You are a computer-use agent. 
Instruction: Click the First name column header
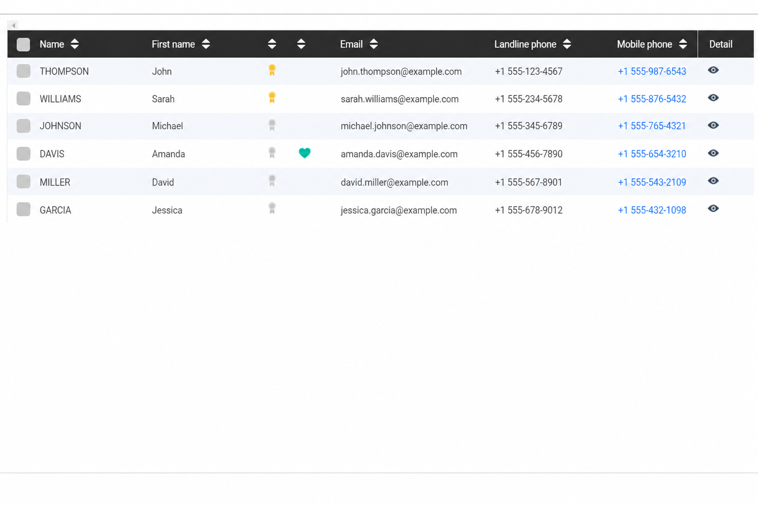173,44
